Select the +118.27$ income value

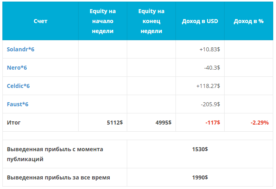click(x=208, y=86)
